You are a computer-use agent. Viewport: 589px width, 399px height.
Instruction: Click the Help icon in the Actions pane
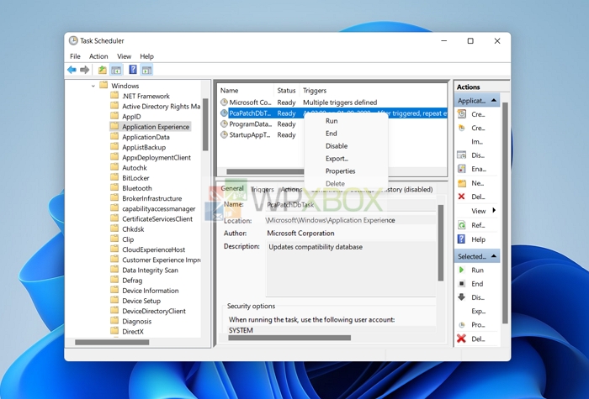tap(462, 239)
